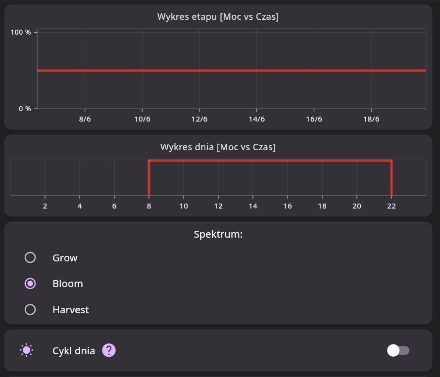
Task: Select the Harvest spectrum radio button
Action: click(30, 310)
